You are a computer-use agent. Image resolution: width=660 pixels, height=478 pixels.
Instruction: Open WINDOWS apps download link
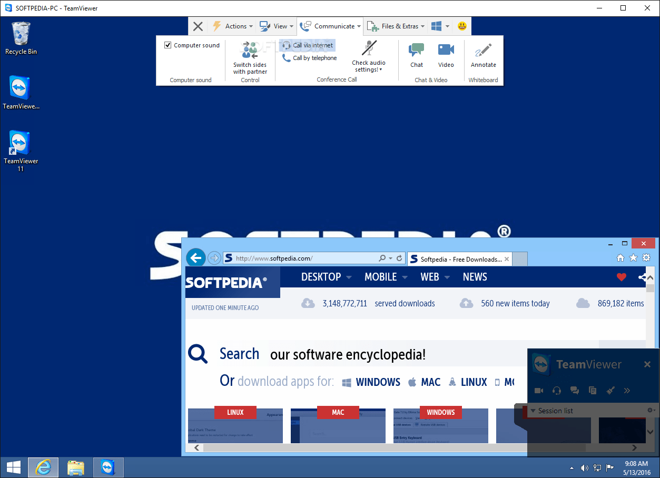[x=371, y=382]
